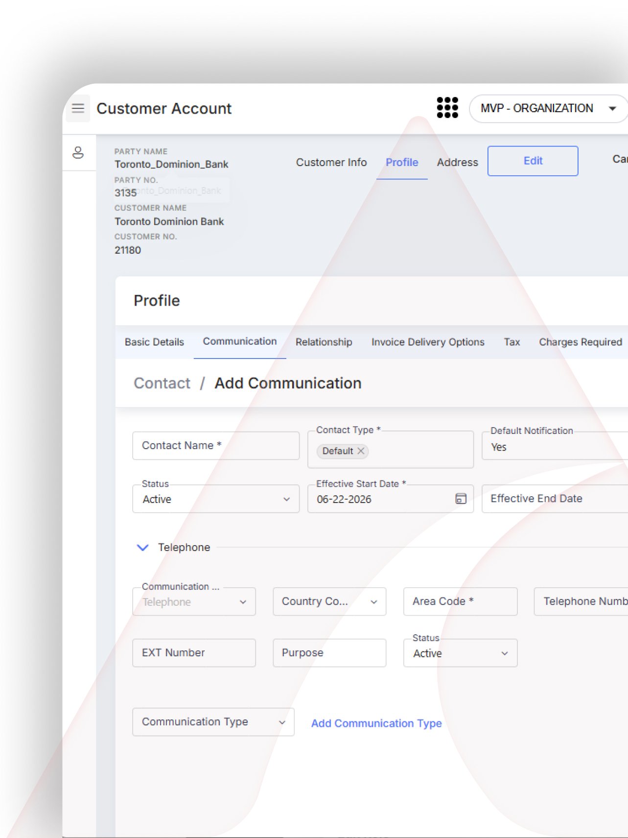Click the user profile sidebar icon
Screen dimensions: 628x838
tap(78, 153)
